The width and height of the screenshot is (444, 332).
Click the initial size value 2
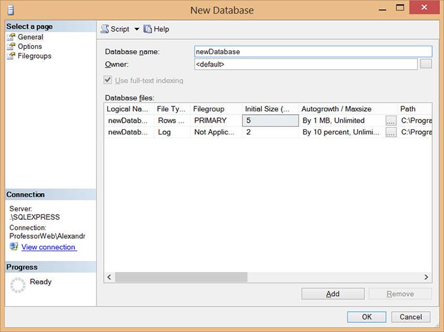[x=270, y=132]
